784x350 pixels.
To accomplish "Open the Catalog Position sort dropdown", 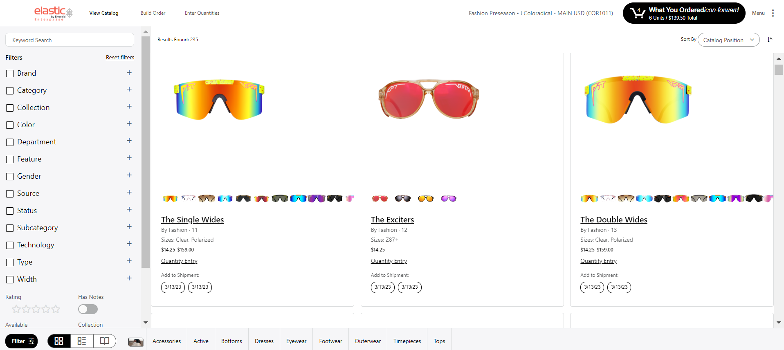I will [x=728, y=40].
